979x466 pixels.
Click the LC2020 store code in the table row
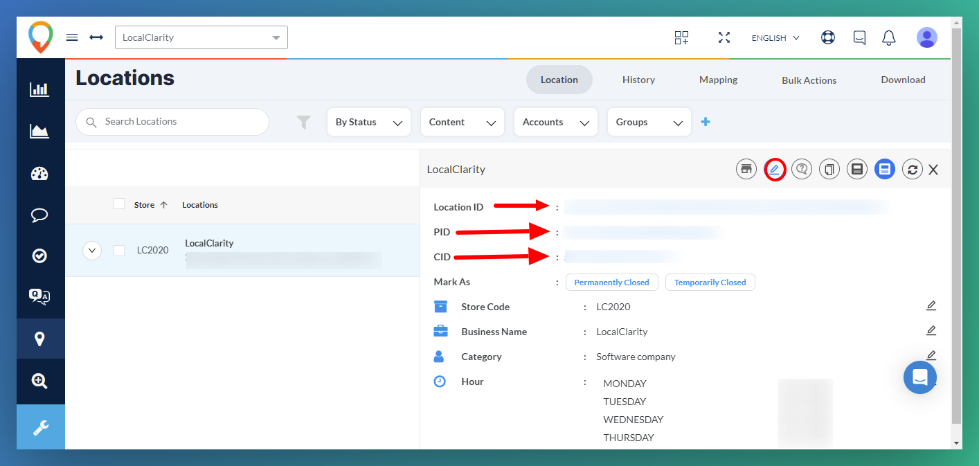pos(153,250)
